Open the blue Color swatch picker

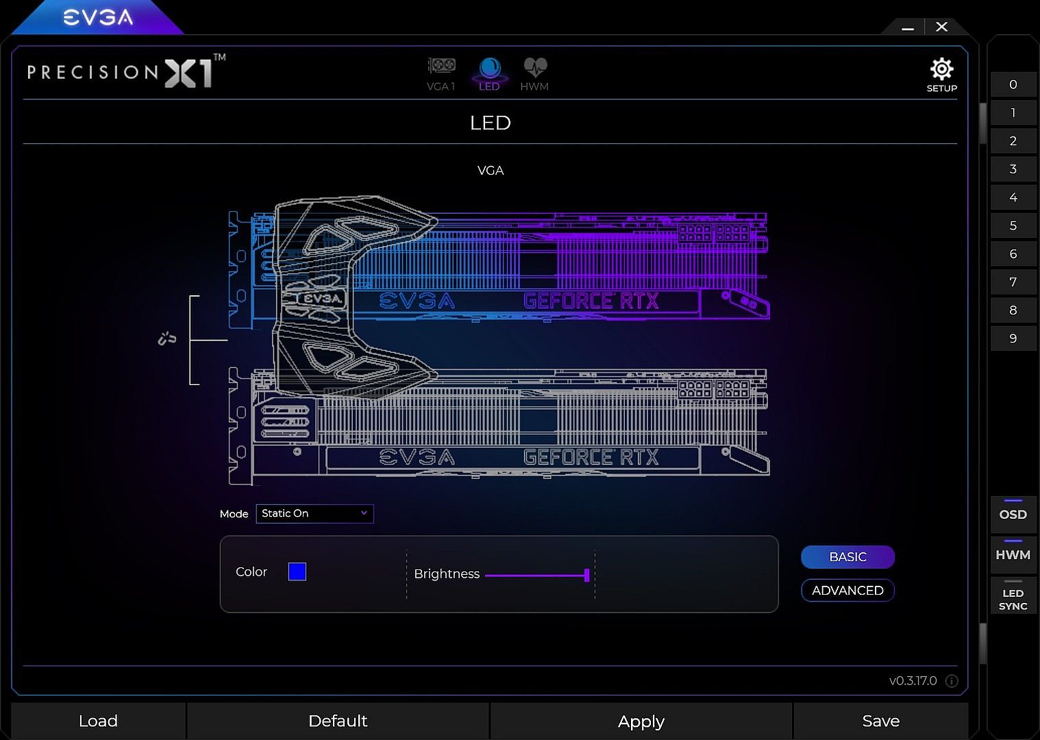(x=297, y=571)
